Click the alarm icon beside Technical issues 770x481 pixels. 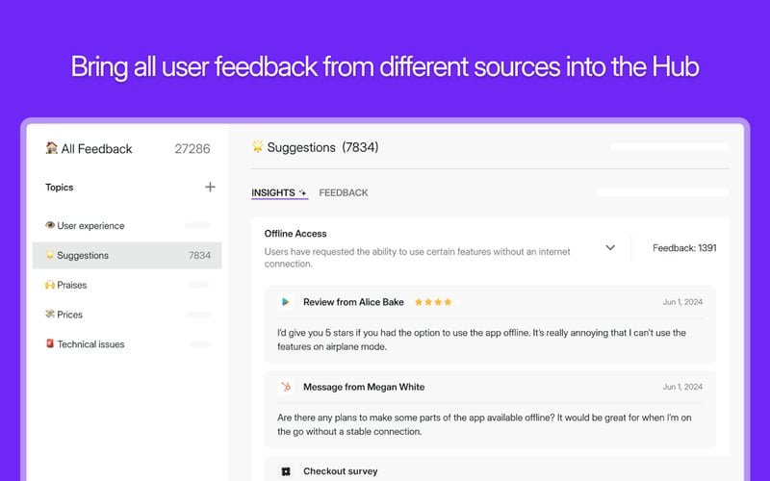50,343
